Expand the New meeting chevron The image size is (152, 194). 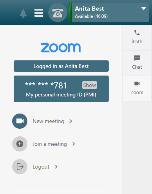coord(71,121)
